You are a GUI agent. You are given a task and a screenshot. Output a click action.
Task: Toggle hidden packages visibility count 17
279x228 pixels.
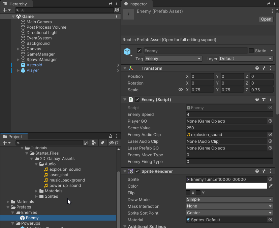[114, 143]
